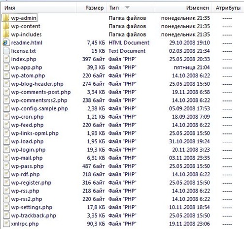Select the wp-trackback.php file name
Screen dimensions: 244x229
(34, 216)
